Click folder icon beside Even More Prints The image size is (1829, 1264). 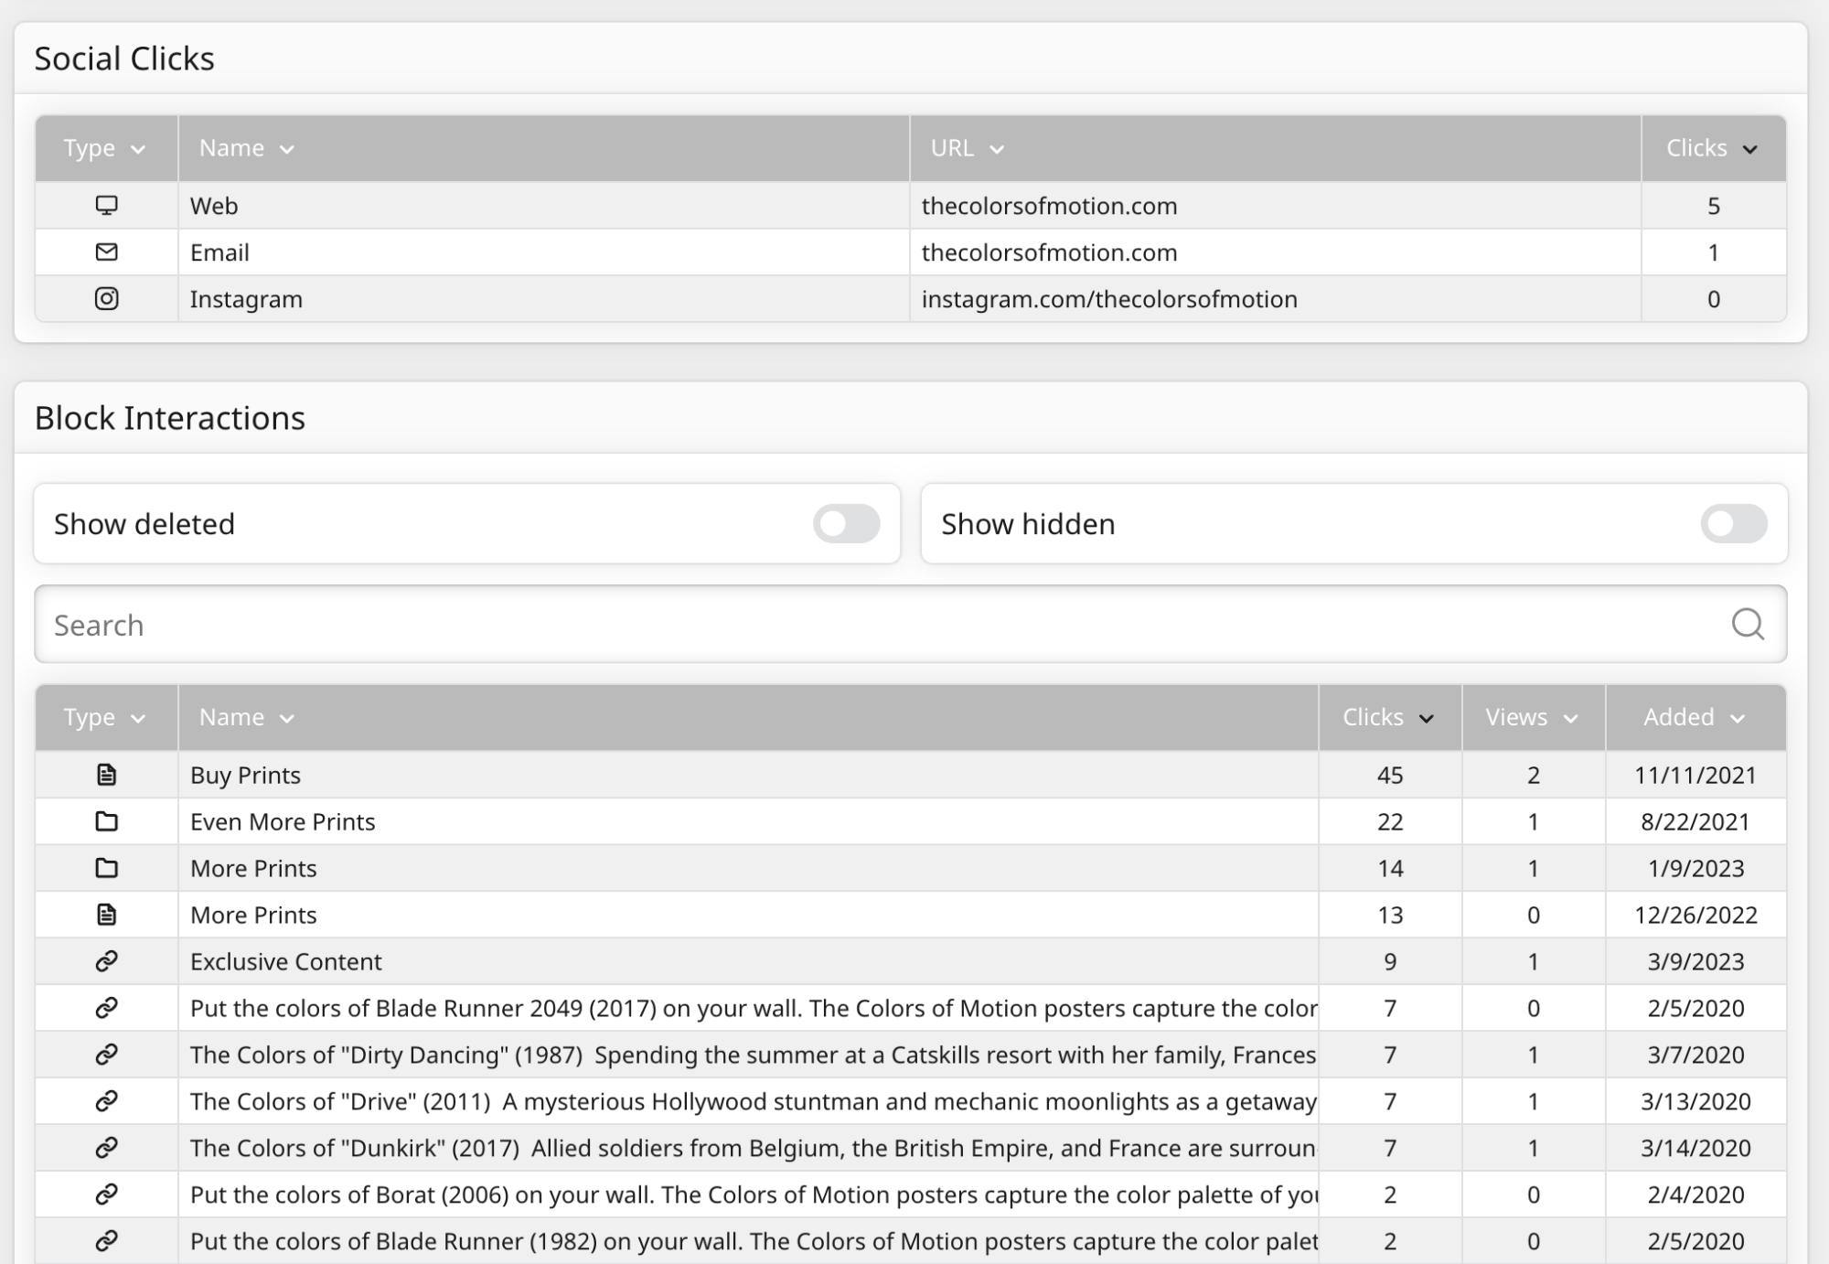coord(106,821)
